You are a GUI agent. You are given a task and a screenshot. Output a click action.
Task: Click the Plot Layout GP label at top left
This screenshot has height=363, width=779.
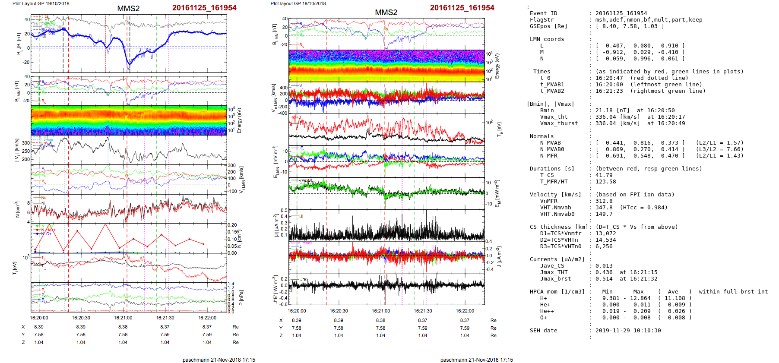pos(41,3)
